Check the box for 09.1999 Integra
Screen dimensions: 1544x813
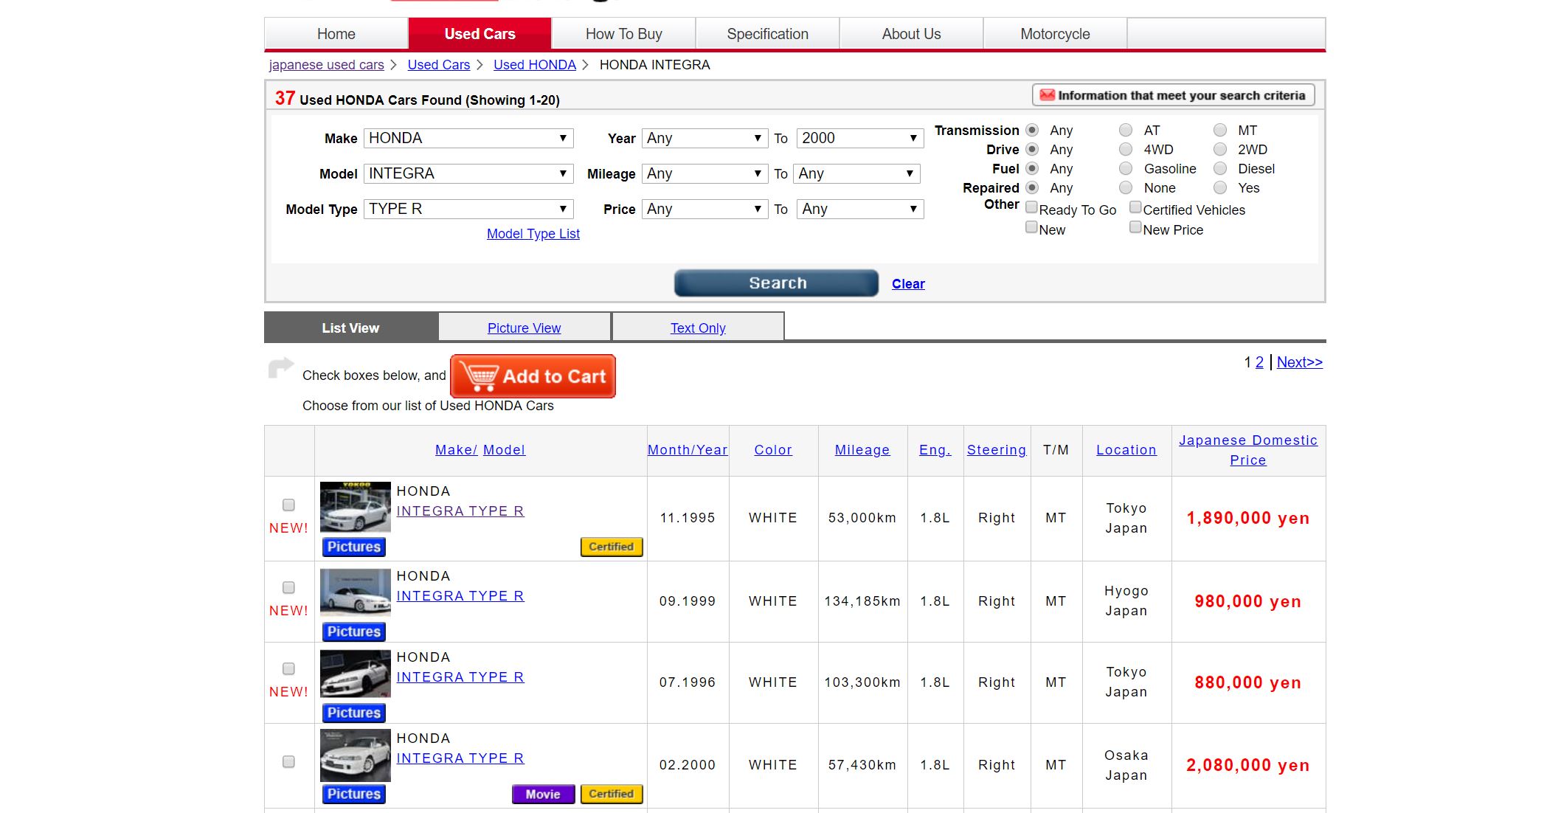(288, 587)
